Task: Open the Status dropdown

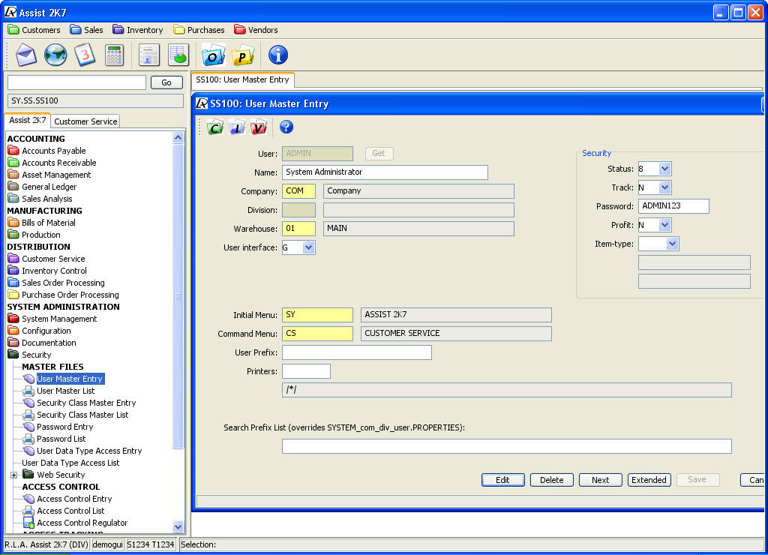Action: (x=664, y=169)
